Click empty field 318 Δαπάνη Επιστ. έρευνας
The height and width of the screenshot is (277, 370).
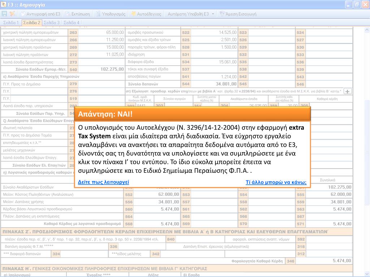pyautogui.click(x=329, y=247)
